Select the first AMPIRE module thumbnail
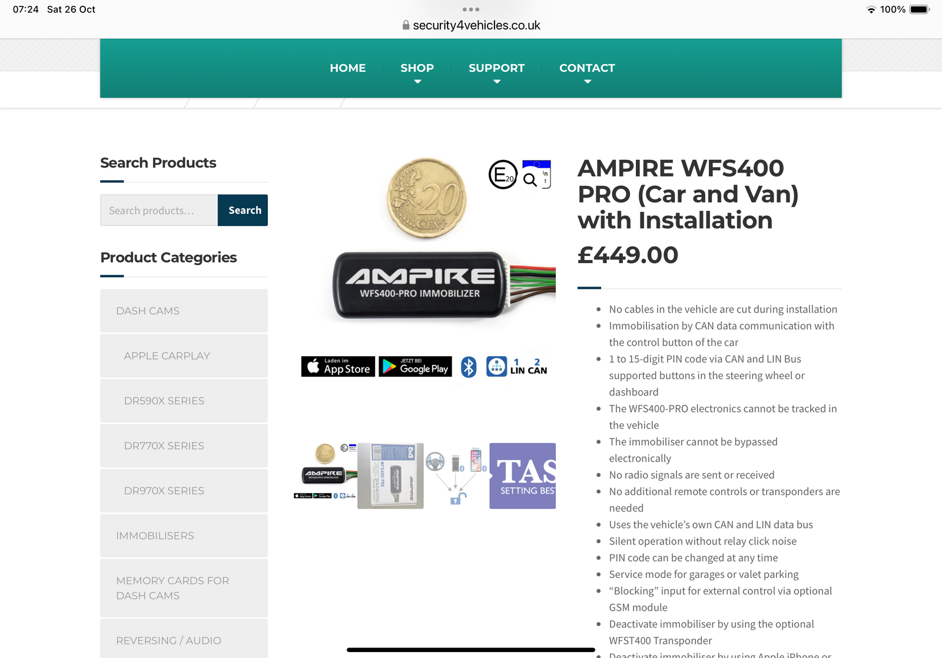The height and width of the screenshot is (658, 942). [325, 476]
